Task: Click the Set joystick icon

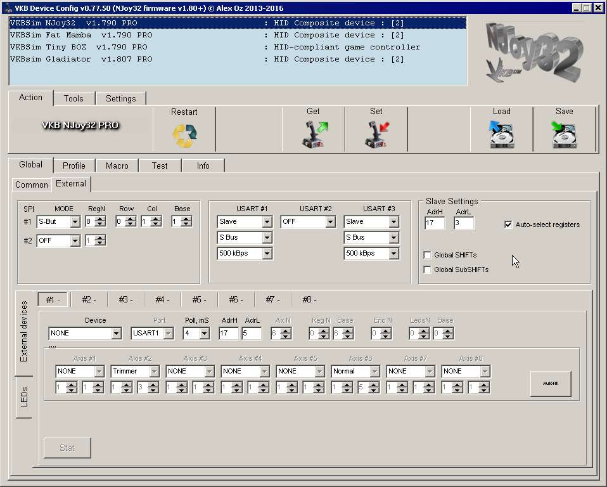Action: point(376,134)
